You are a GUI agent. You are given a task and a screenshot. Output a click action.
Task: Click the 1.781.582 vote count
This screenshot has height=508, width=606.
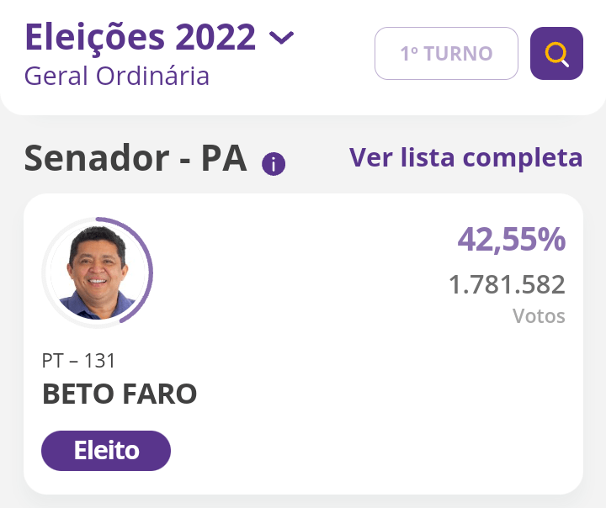point(507,284)
